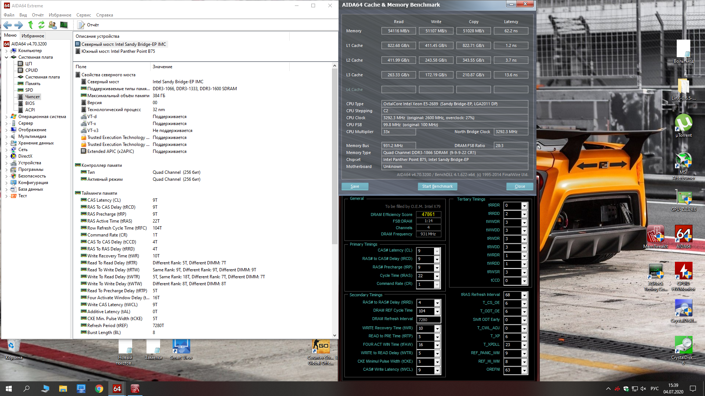Open the Report wizard (Отчёт) toolbar button

point(88,25)
